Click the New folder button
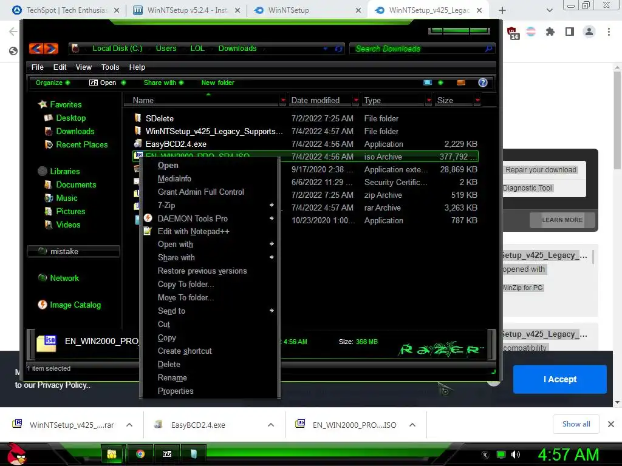Viewport: 622px width, 466px height. point(218,83)
